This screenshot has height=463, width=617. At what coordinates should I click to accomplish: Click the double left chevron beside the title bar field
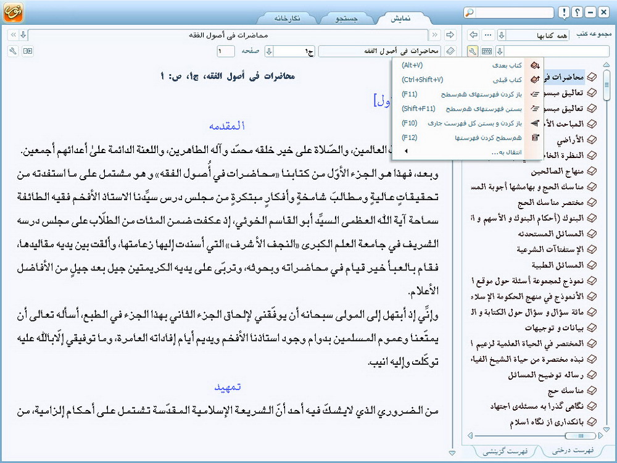tap(13, 35)
